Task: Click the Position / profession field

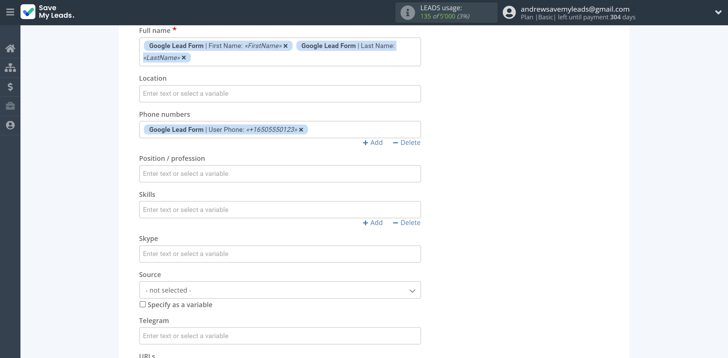Action: pyautogui.click(x=280, y=174)
